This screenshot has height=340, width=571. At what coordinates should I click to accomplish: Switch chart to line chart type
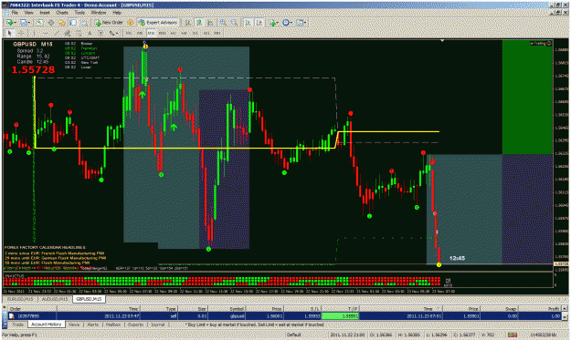tap(210, 23)
